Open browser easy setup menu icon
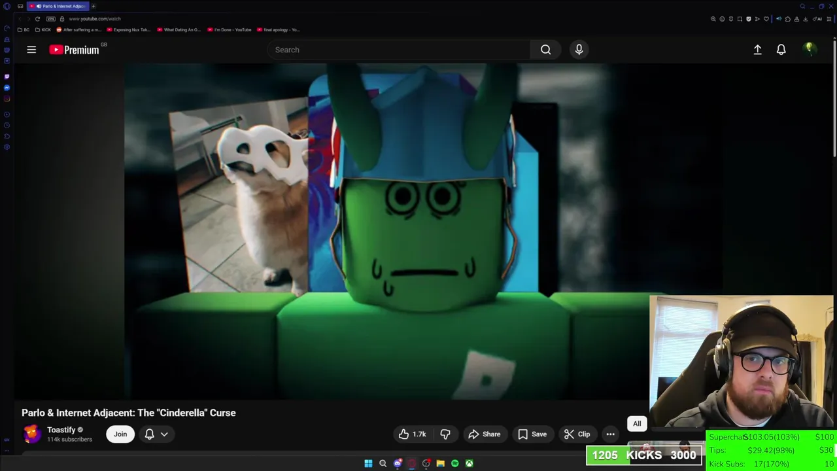The height and width of the screenshot is (471, 837). pos(828,19)
